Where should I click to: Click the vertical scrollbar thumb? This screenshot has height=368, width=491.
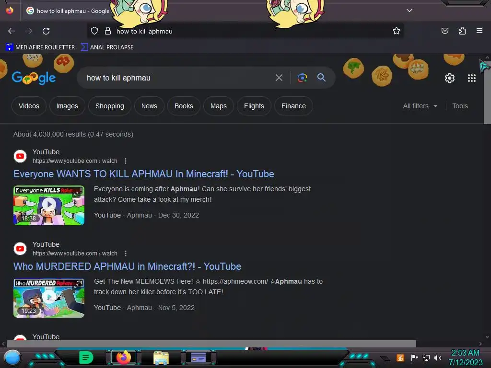(487, 92)
